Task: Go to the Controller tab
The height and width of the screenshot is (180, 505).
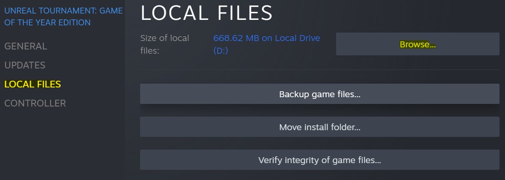Action: 35,103
